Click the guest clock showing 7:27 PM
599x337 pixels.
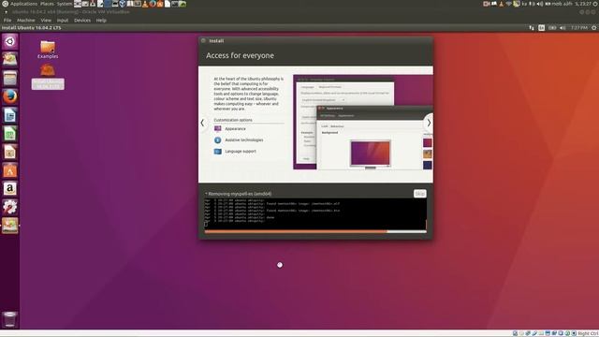[x=579, y=28]
